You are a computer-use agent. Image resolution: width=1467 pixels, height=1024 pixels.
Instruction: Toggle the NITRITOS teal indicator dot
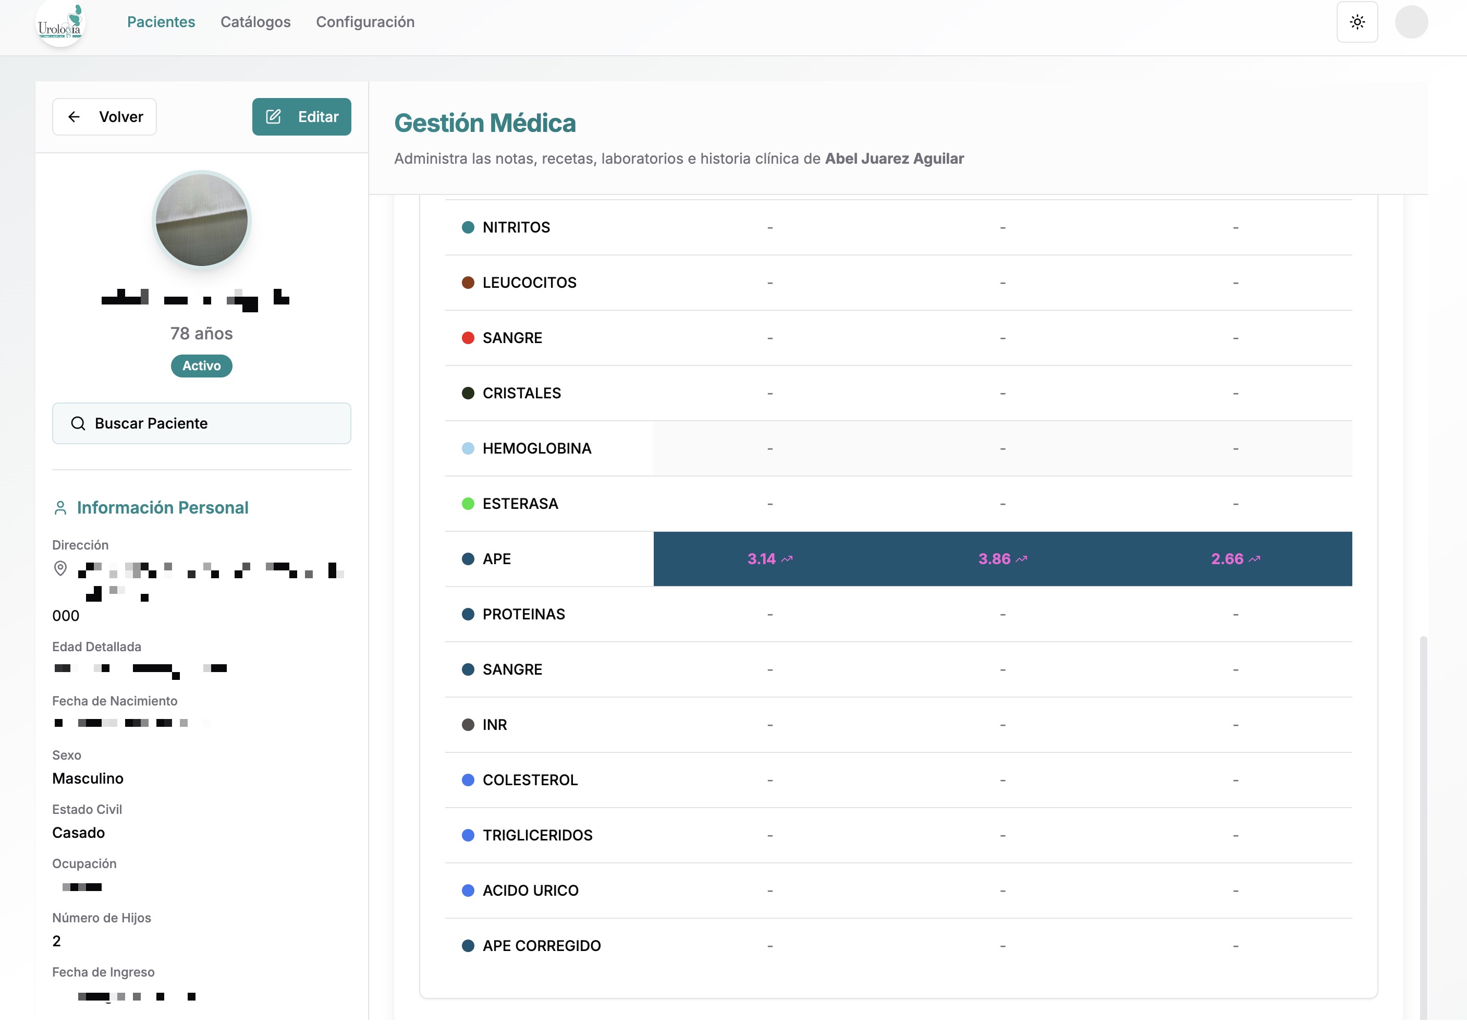pyautogui.click(x=468, y=227)
